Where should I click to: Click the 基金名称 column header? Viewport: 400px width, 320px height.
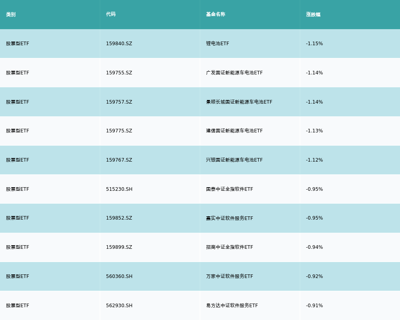tap(216, 14)
